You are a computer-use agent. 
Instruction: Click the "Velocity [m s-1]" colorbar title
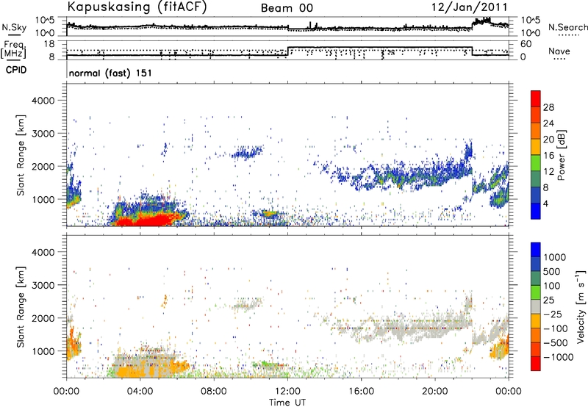[x=581, y=306]
